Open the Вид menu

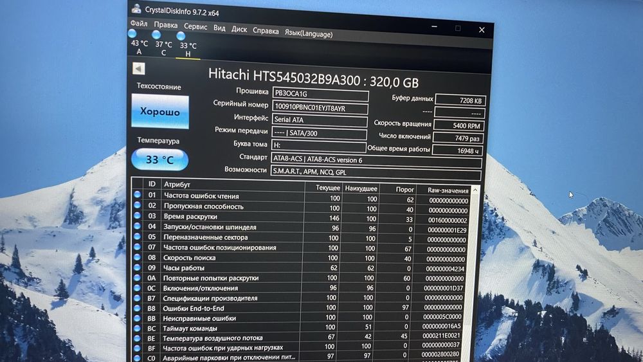pyautogui.click(x=219, y=28)
